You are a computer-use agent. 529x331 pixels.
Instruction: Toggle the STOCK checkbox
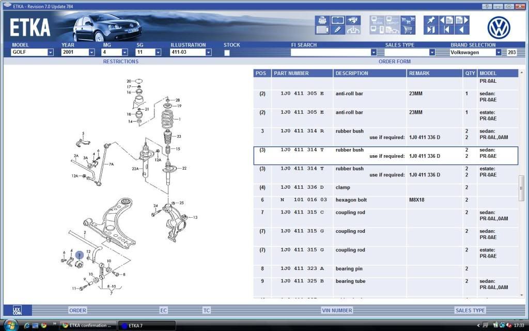(227, 53)
